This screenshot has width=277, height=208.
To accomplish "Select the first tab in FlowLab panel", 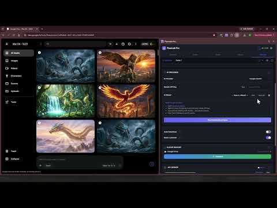I will tap(173, 55).
